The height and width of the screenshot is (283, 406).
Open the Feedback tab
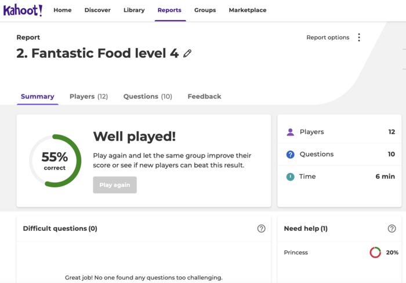coord(204,97)
